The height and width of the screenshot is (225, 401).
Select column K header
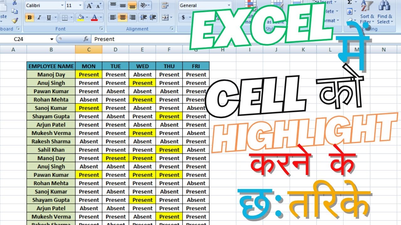[x=303, y=49]
